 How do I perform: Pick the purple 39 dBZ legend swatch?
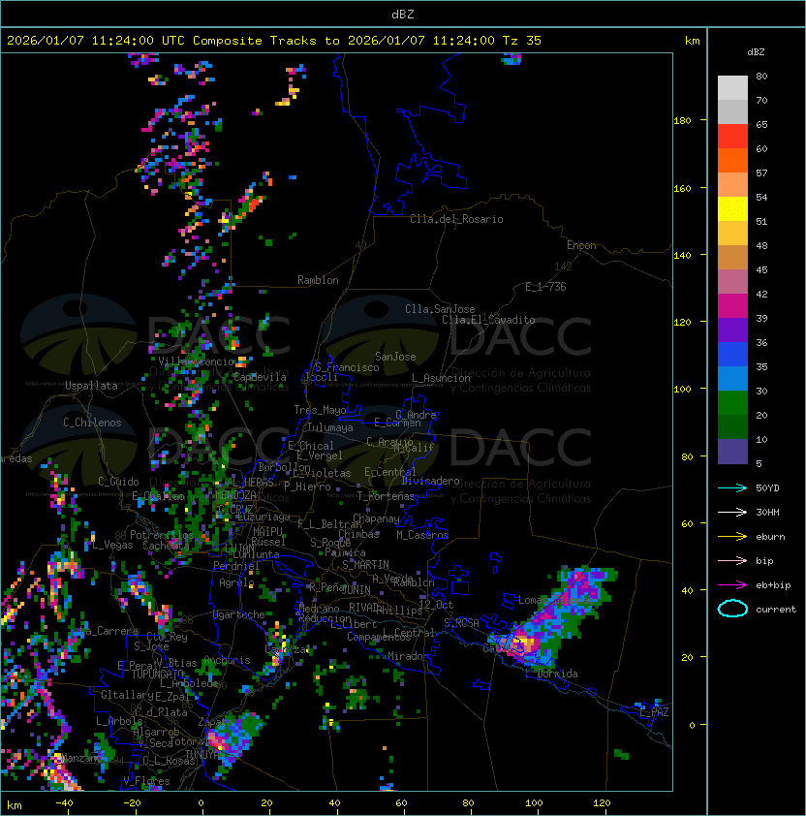click(x=732, y=330)
